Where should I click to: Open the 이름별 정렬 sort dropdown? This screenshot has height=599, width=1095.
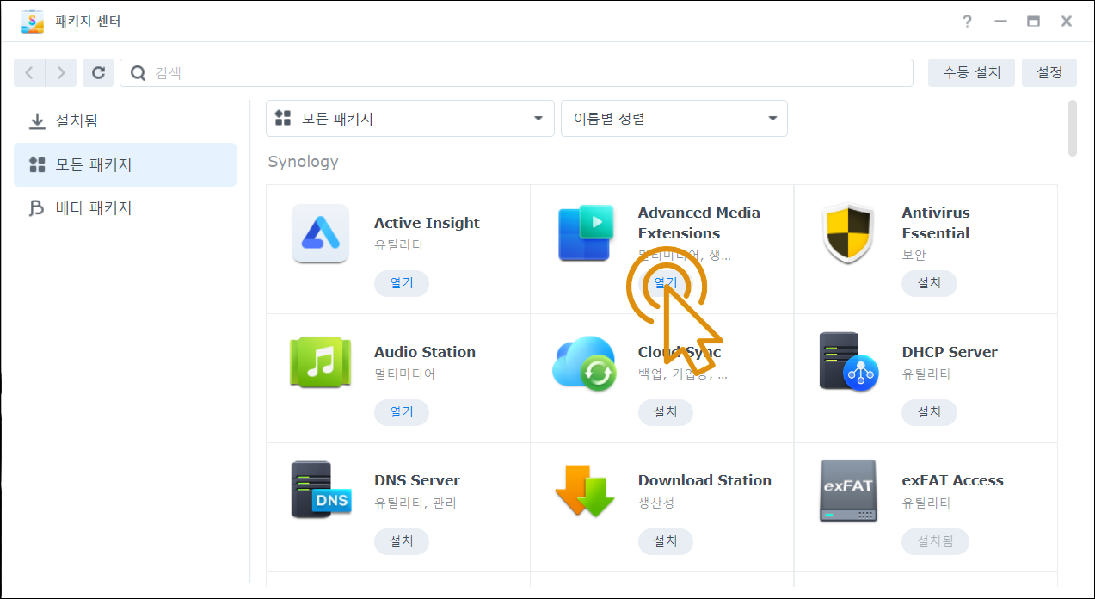click(x=674, y=119)
